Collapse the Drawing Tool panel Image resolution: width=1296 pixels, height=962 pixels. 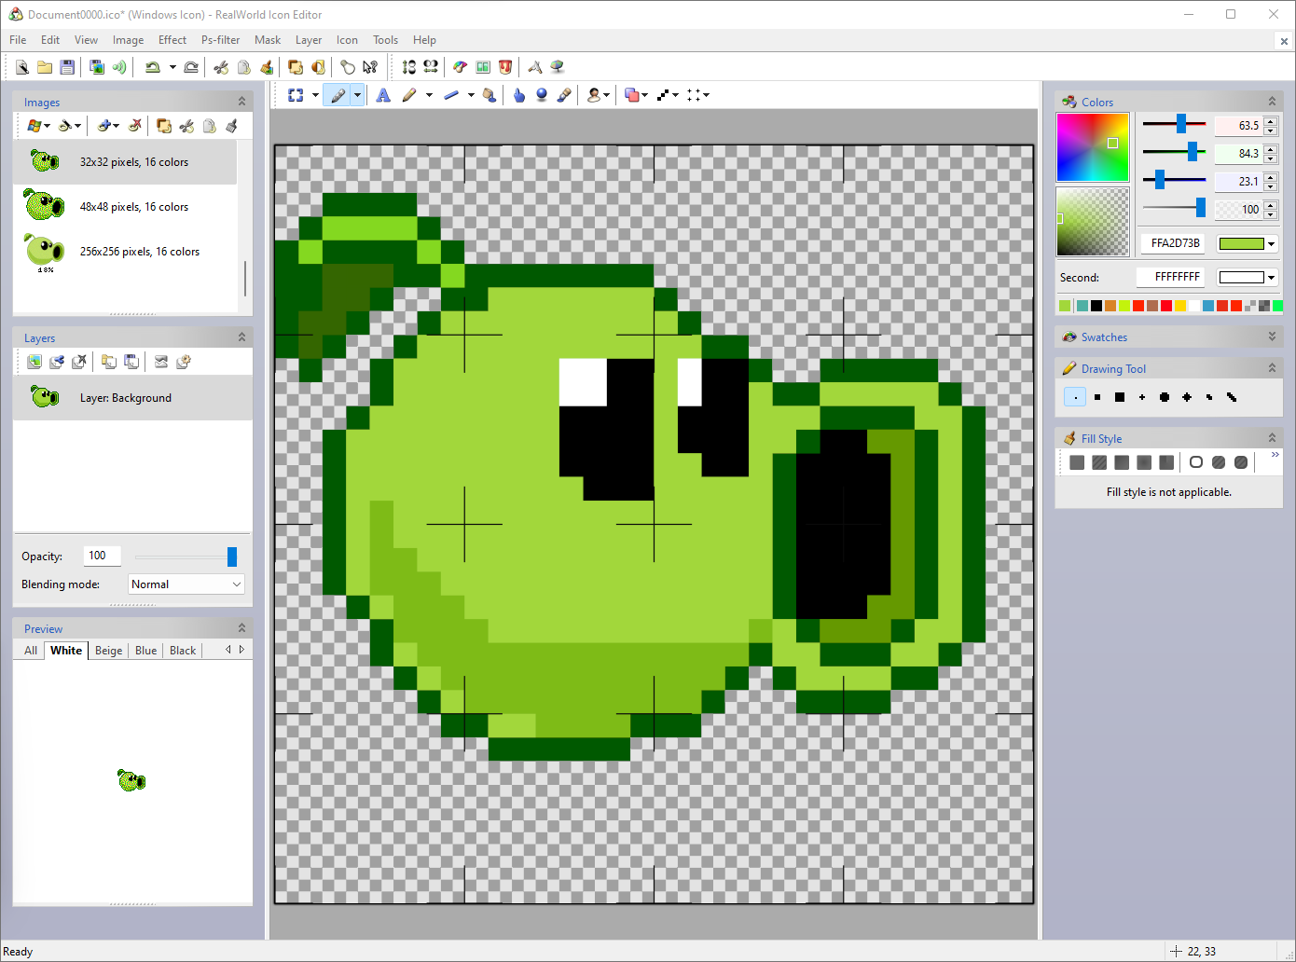coord(1272,368)
